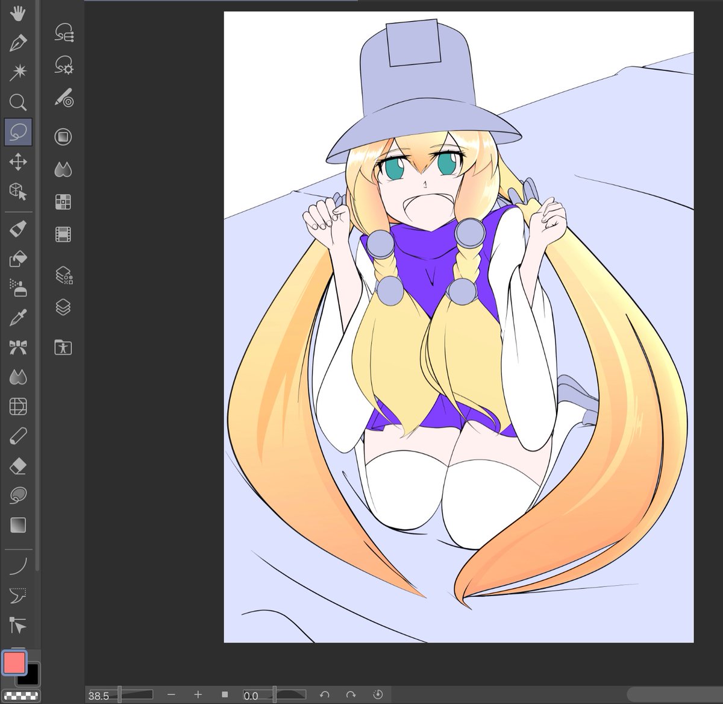Choose the Gradient tool

point(18,525)
